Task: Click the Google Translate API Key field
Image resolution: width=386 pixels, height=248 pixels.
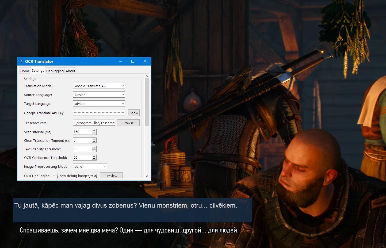Action: [x=99, y=113]
